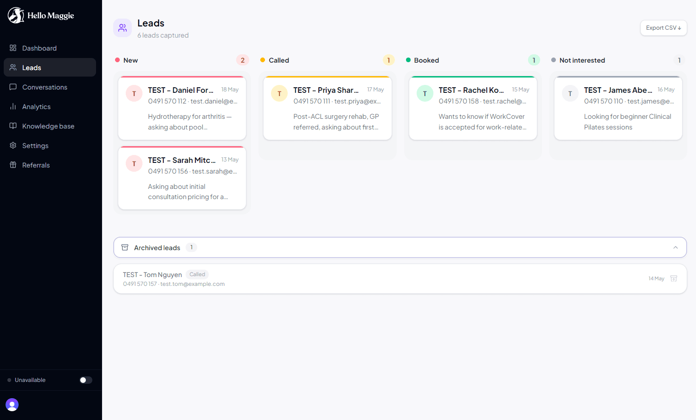Click the 14 May date on Tom's row
Image resolution: width=696 pixels, height=420 pixels.
click(x=656, y=278)
